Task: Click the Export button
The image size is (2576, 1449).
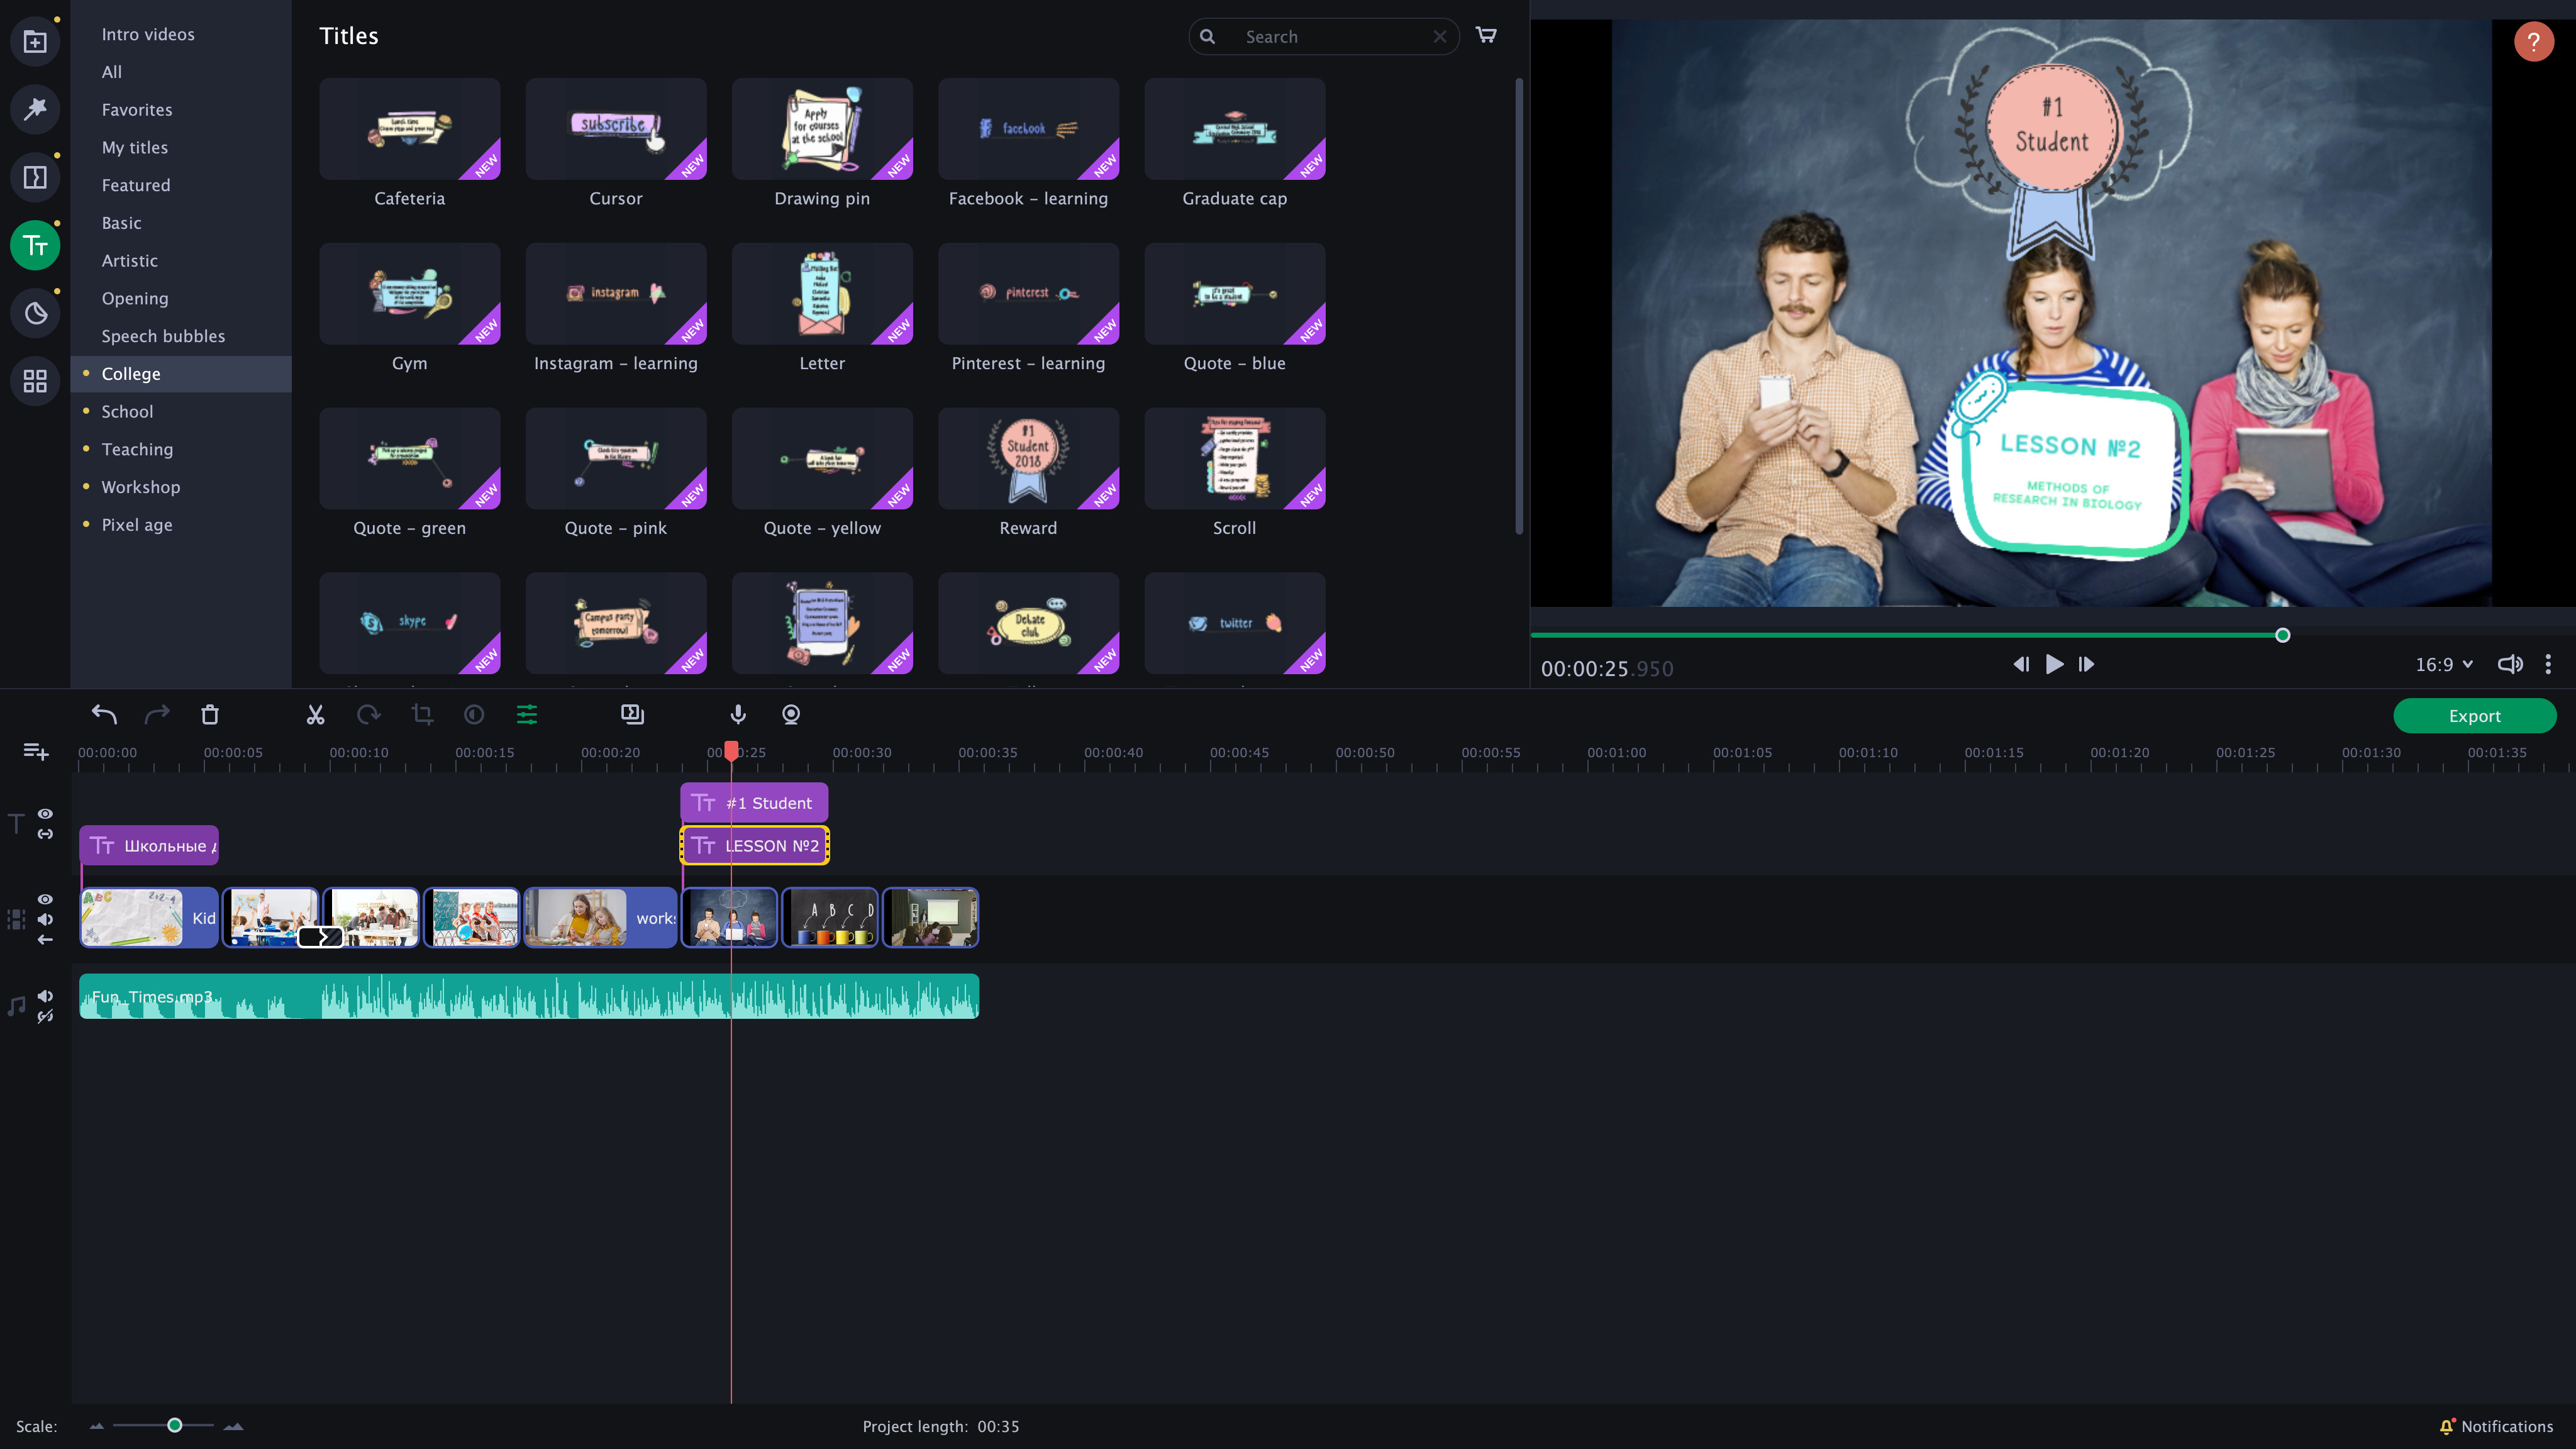Action: (x=2474, y=715)
